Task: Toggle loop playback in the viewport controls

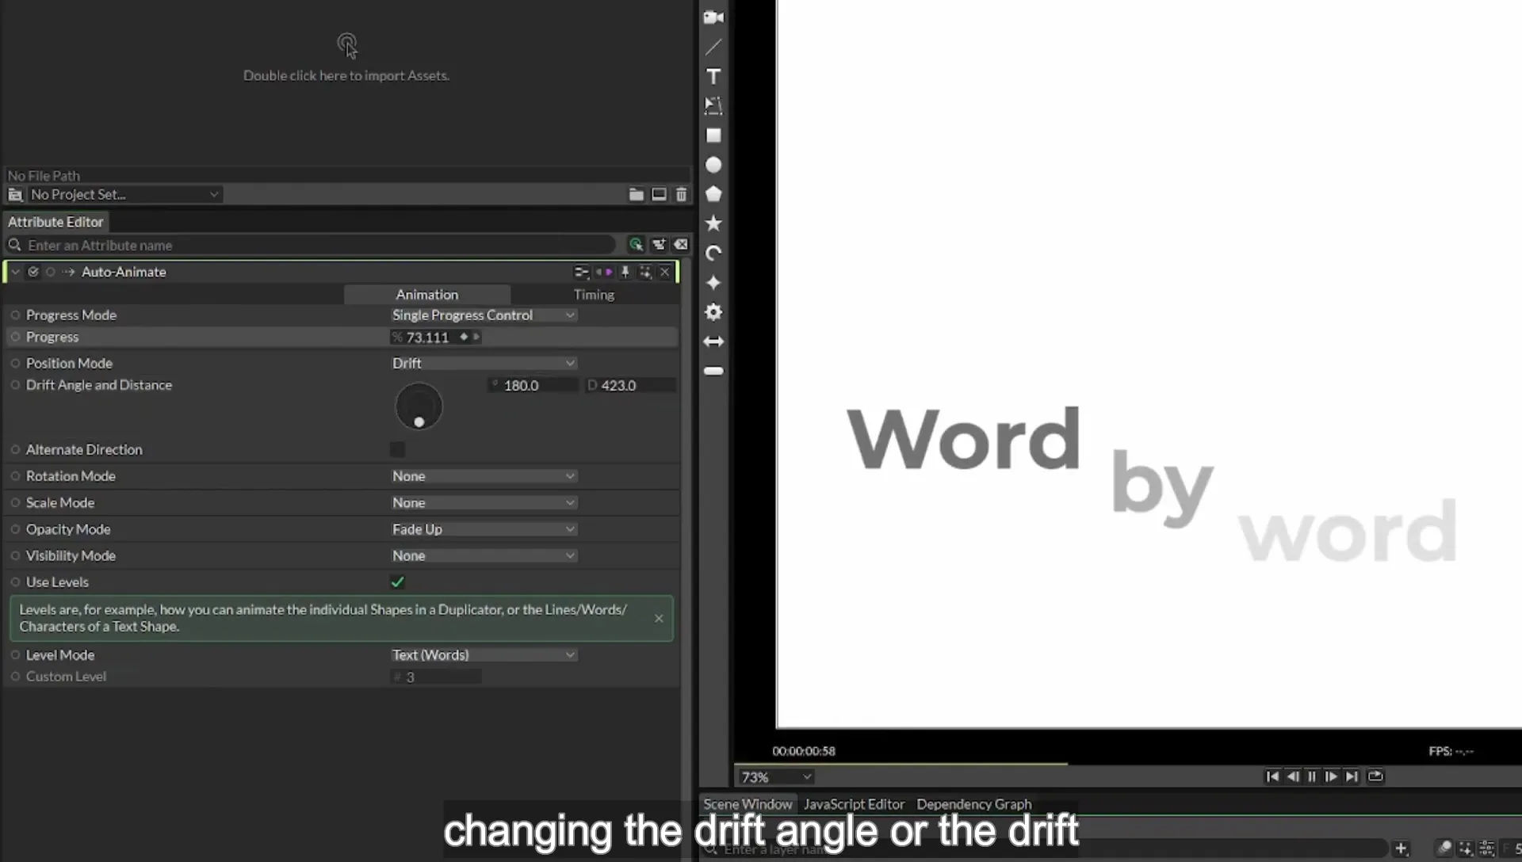Action: click(x=1375, y=776)
